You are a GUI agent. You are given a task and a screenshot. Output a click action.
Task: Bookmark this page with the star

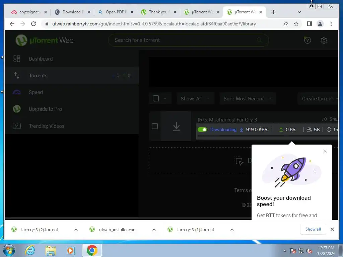click(x=296, y=24)
